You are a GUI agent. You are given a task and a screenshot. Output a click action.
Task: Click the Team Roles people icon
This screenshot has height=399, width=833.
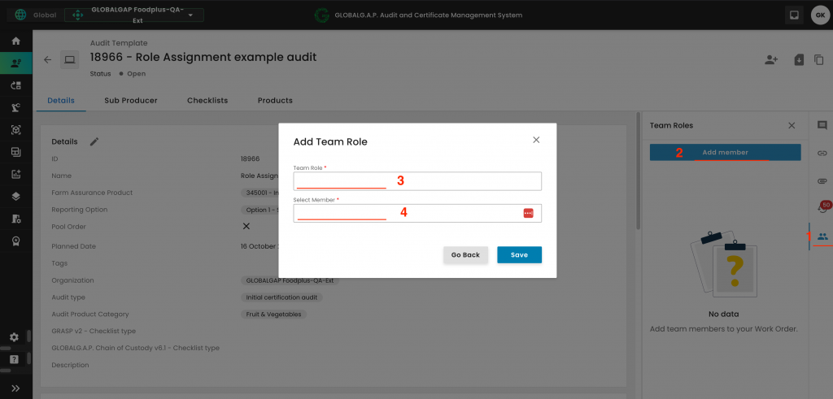point(822,236)
